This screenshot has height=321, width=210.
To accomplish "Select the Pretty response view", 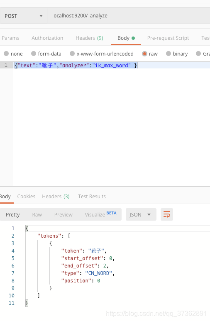I will (13, 214).
